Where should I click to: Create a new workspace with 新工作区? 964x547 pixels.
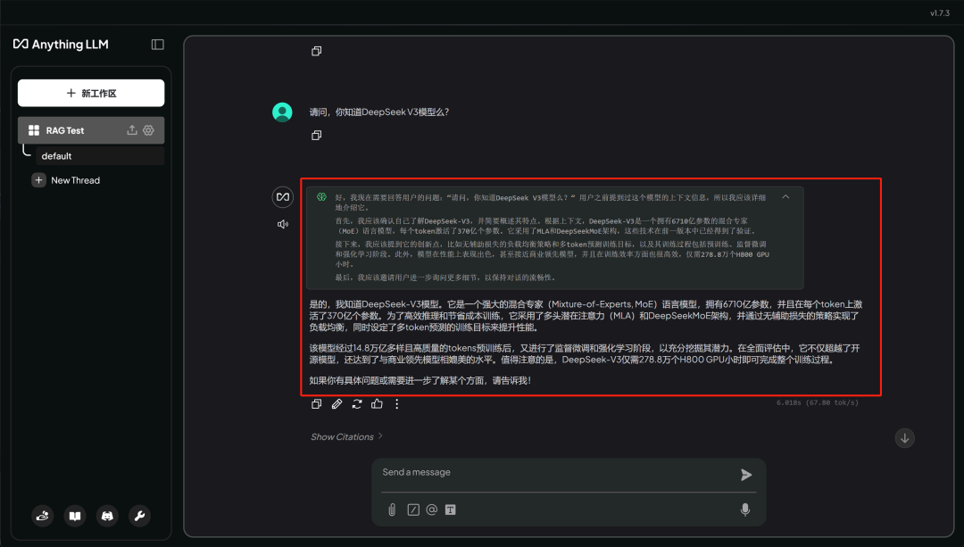pyautogui.click(x=91, y=93)
